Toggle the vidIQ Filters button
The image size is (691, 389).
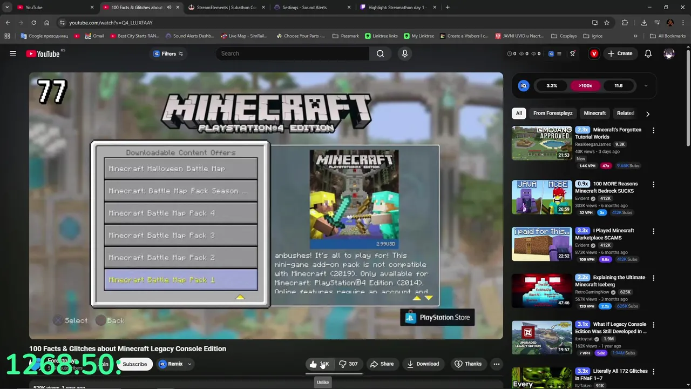(x=168, y=53)
